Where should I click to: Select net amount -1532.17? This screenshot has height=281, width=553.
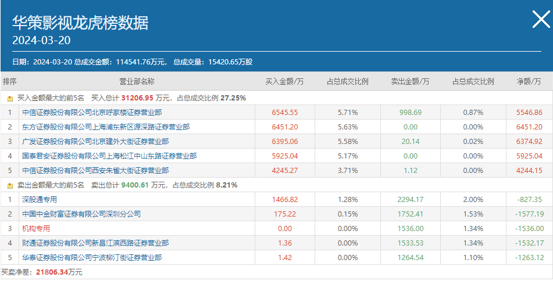click(529, 243)
